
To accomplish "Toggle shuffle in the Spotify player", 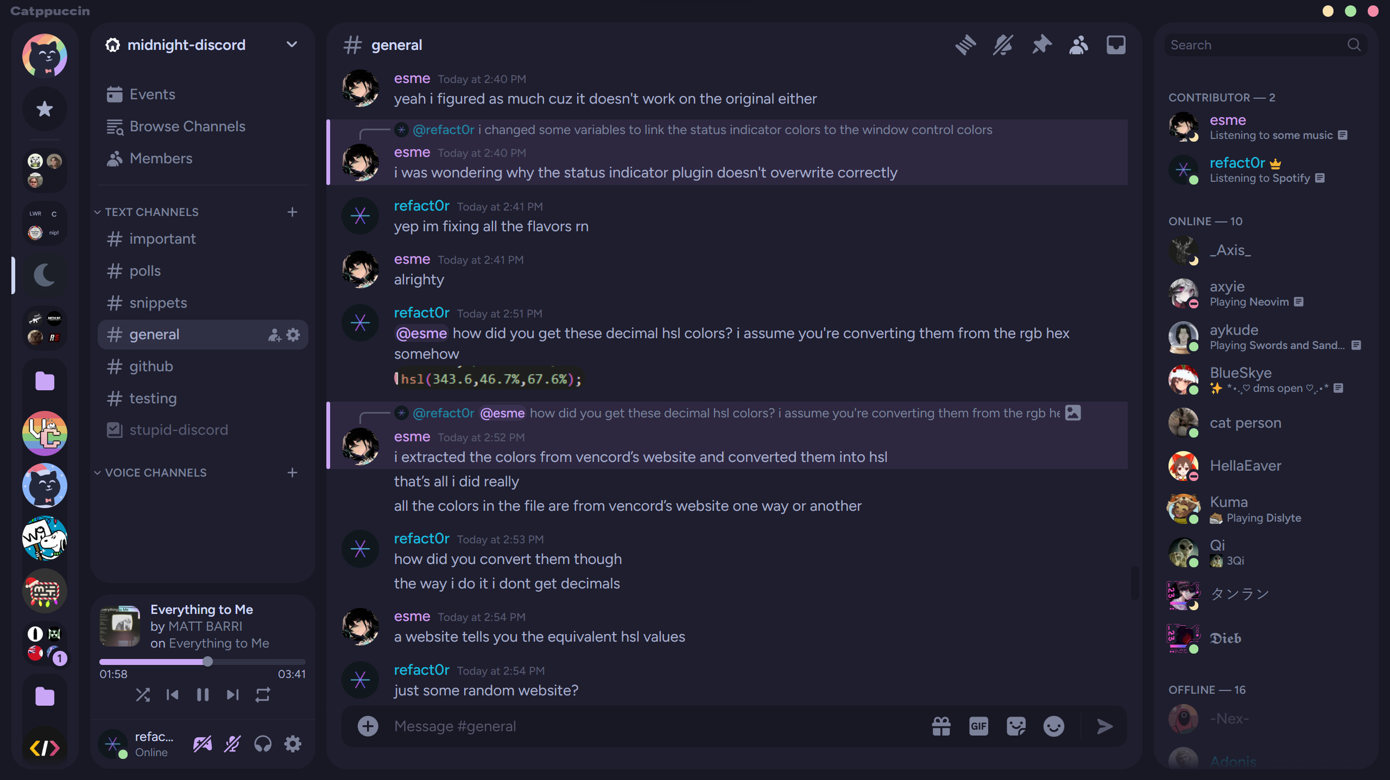I will (x=142, y=695).
